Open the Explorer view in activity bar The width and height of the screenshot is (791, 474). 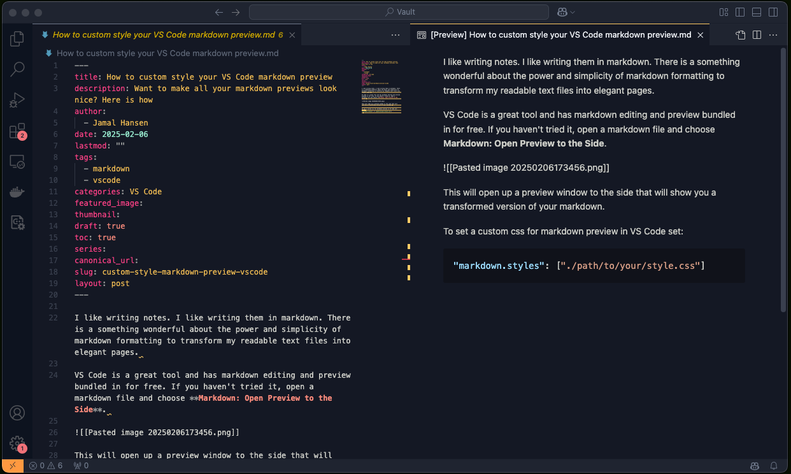click(17, 39)
